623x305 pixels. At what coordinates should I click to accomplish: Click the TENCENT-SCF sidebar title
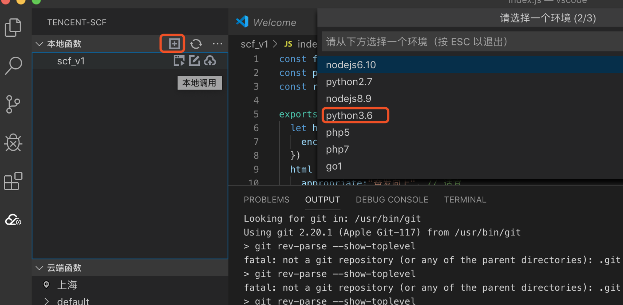click(77, 22)
